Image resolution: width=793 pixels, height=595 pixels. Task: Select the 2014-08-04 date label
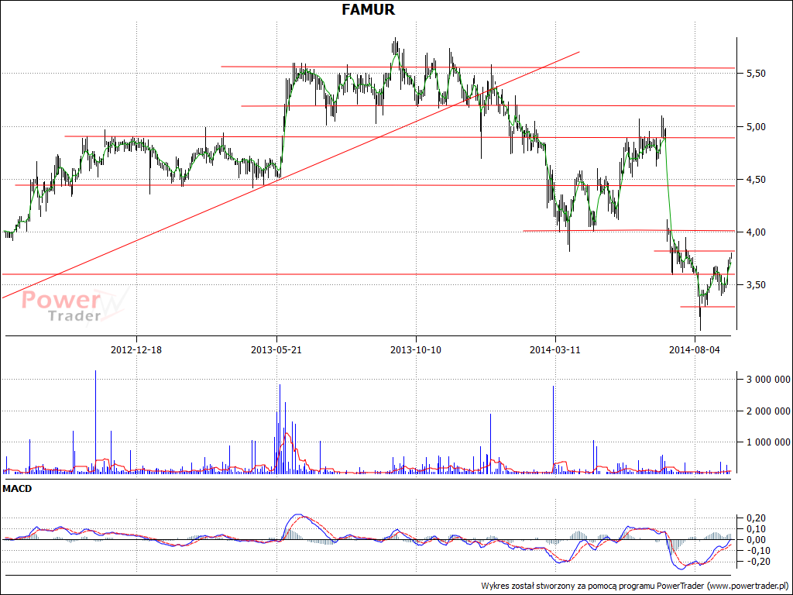point(695,349)
